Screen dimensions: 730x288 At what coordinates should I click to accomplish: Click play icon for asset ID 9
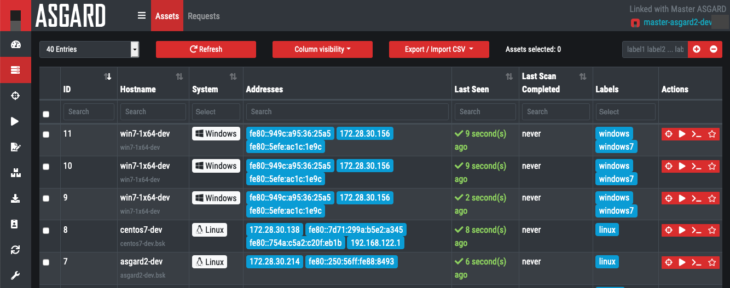682,198
